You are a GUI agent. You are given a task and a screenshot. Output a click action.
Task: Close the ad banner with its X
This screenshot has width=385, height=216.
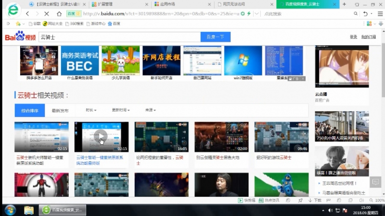303,78
